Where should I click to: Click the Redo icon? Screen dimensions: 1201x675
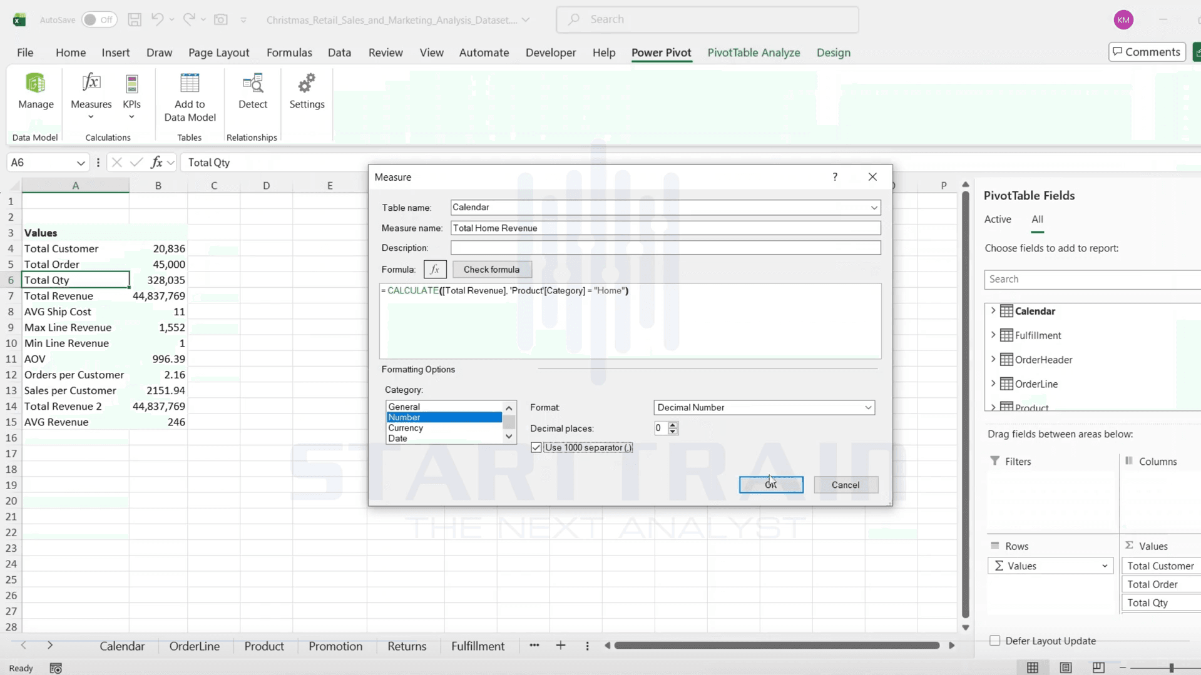(189, 19)
